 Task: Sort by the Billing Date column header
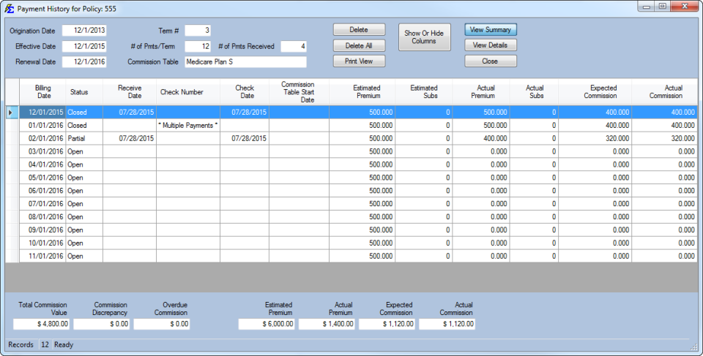point(43,92)
